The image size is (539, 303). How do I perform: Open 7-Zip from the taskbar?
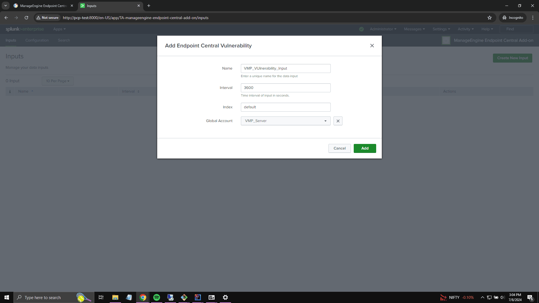(211, 297)
